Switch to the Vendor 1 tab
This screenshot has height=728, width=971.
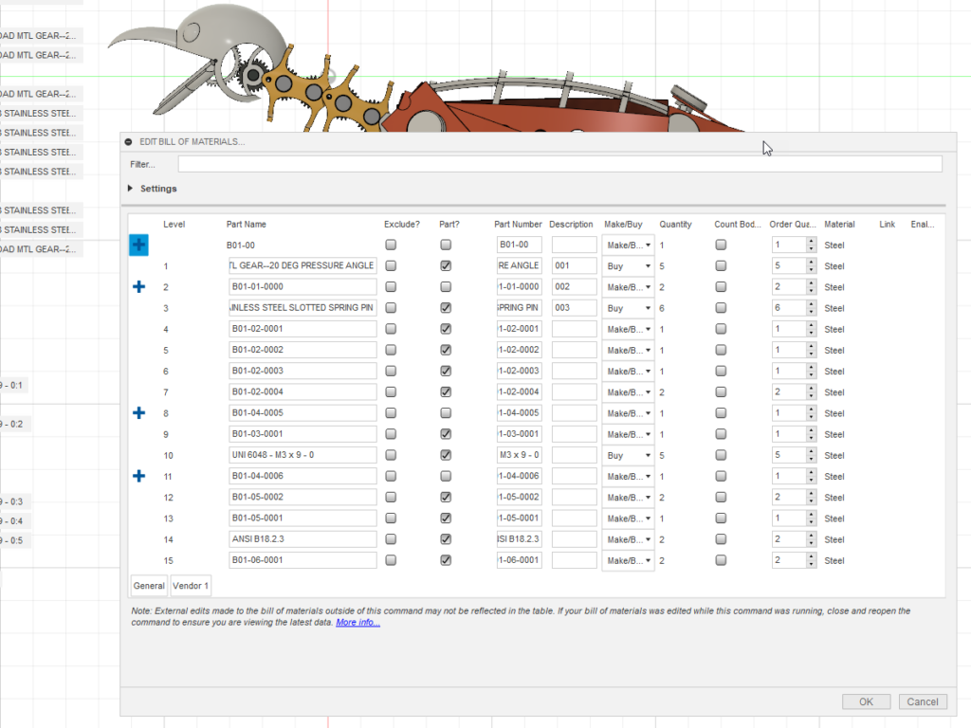tap(191, 587)
